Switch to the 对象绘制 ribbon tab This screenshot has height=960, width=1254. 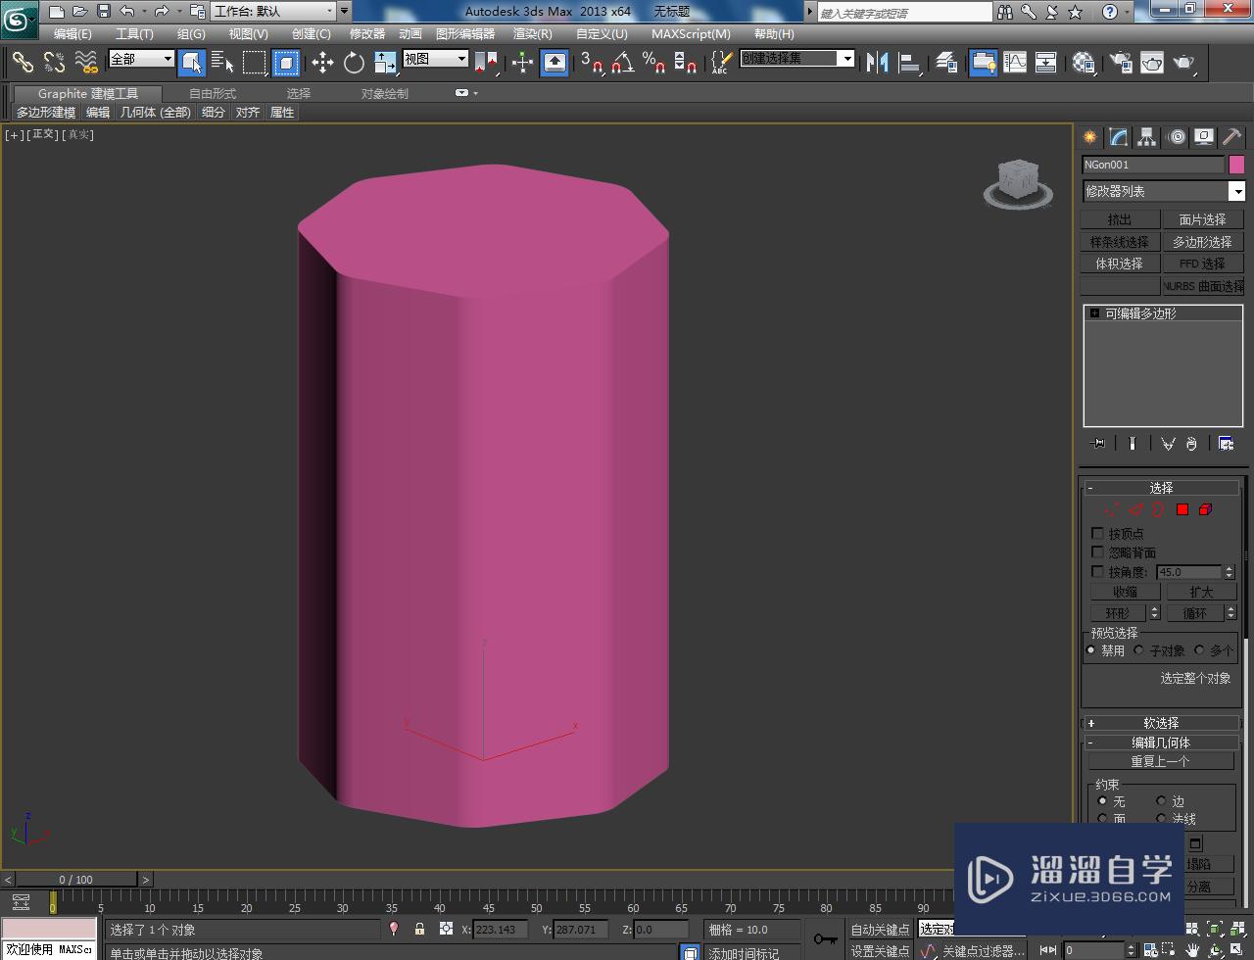385,94
